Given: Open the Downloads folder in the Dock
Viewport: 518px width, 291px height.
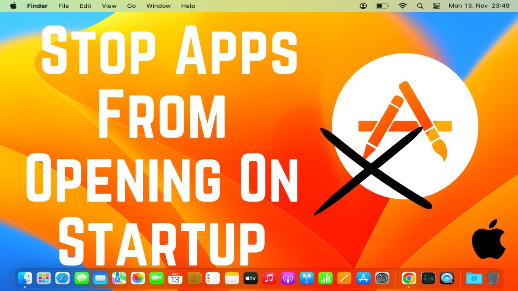Looking at the screenshot, I should pos(474,278).
